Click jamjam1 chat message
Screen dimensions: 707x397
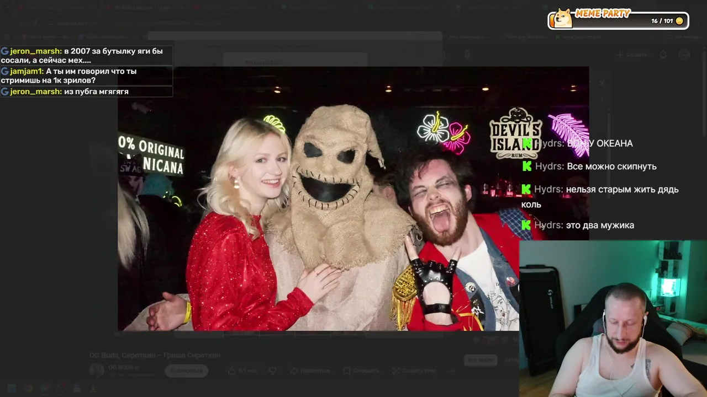point(86,76)
